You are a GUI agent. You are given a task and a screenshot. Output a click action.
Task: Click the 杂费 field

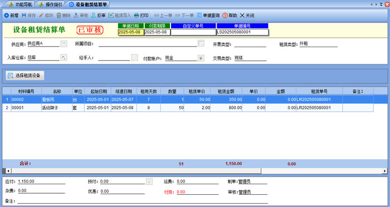(x=42, y=191)
